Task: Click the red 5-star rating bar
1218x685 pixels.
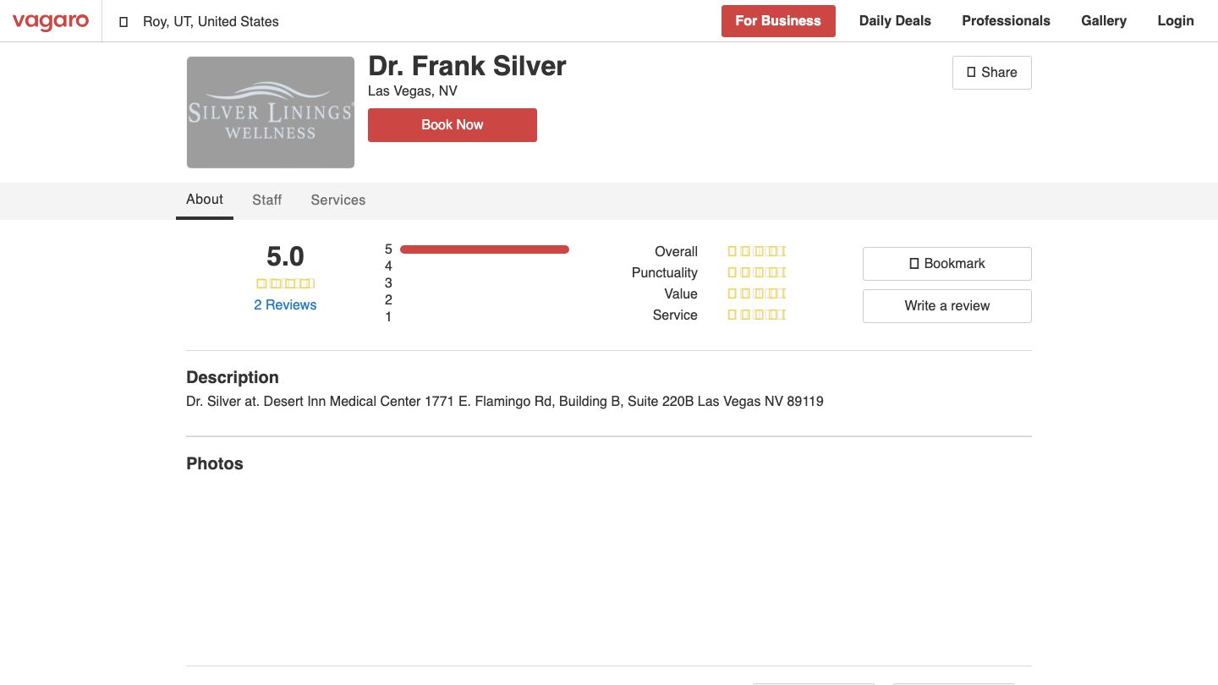Action: [485, 249]
